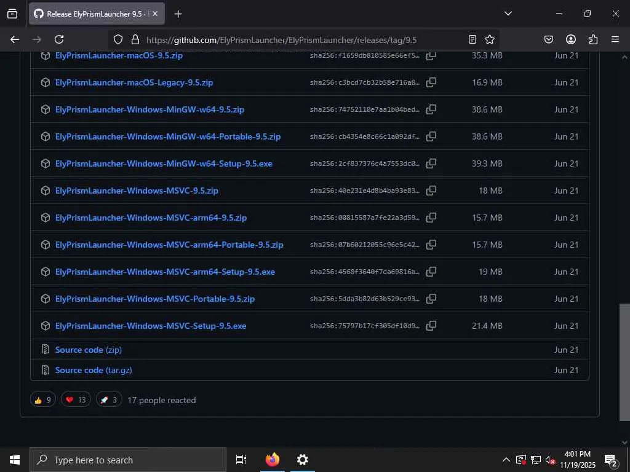Click sha256:2cf837376c4a7553dc0 hash text
The image size is (630, 472).
coord(365,163)
